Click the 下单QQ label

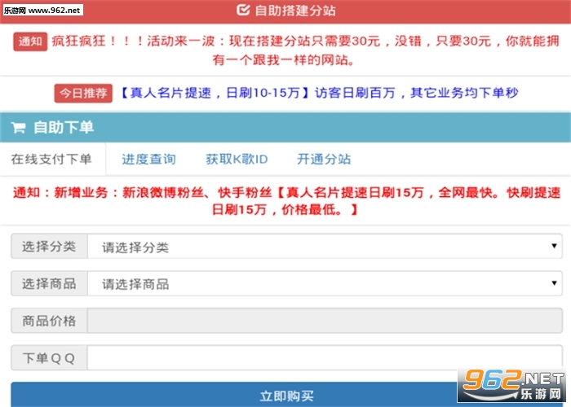49,357
